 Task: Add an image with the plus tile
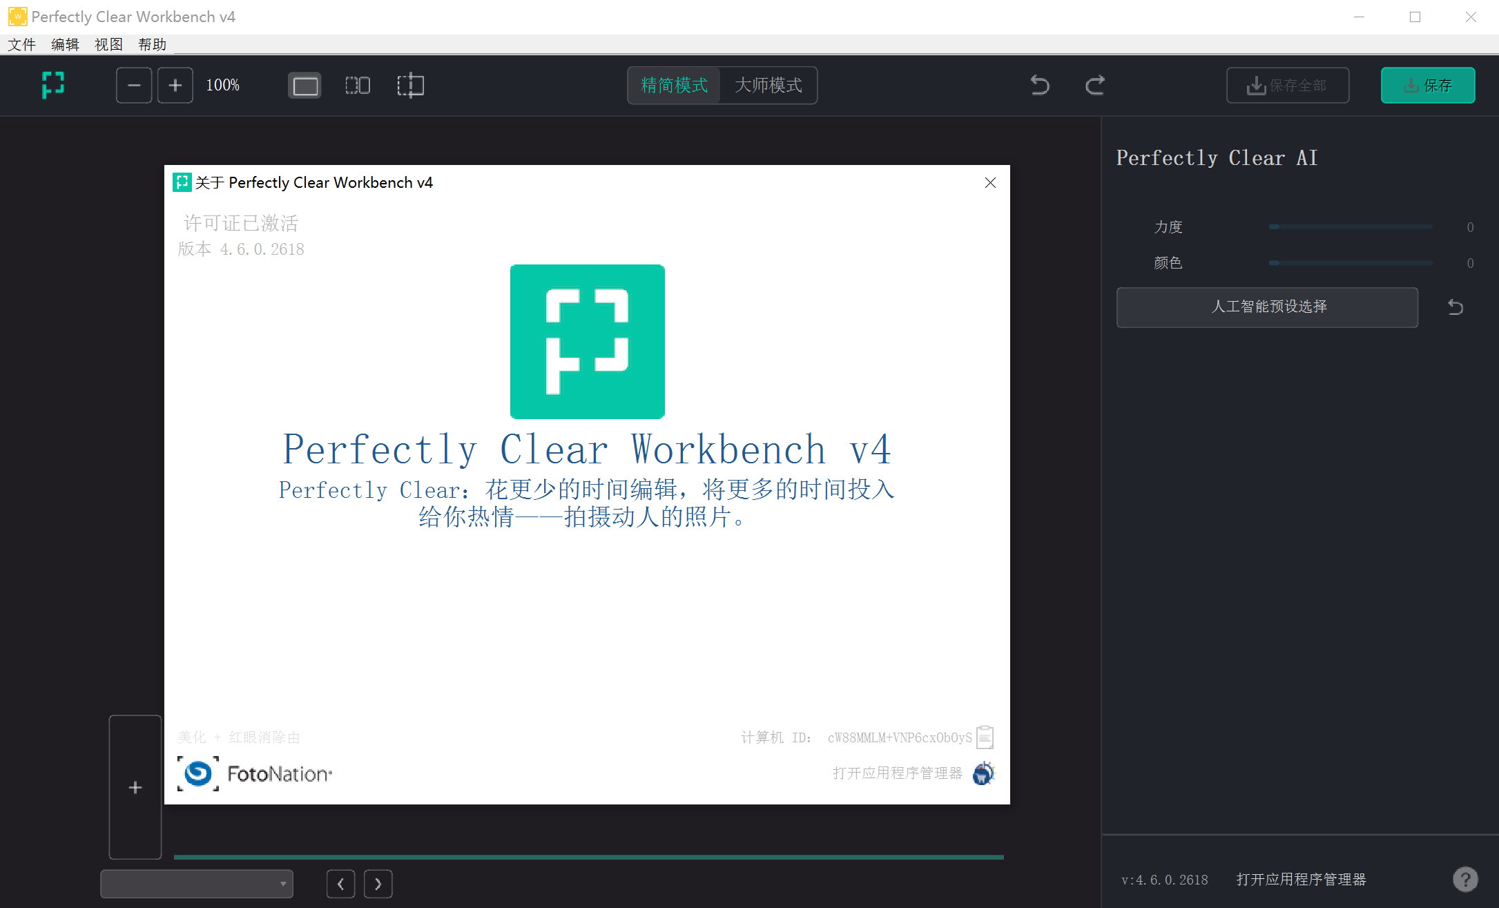[135, 787]
